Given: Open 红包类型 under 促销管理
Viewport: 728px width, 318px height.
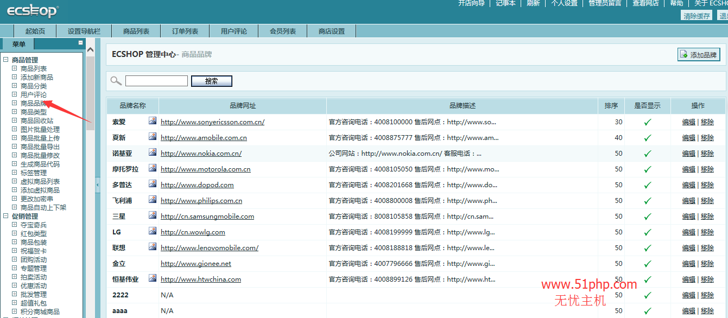Looking at the screenshot, I should coord(34,233).
